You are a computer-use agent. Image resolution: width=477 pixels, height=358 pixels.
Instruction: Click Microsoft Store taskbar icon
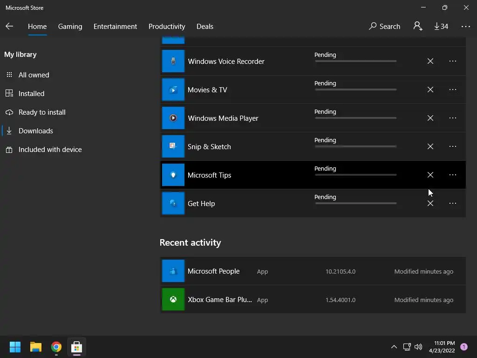click(77, 347)
